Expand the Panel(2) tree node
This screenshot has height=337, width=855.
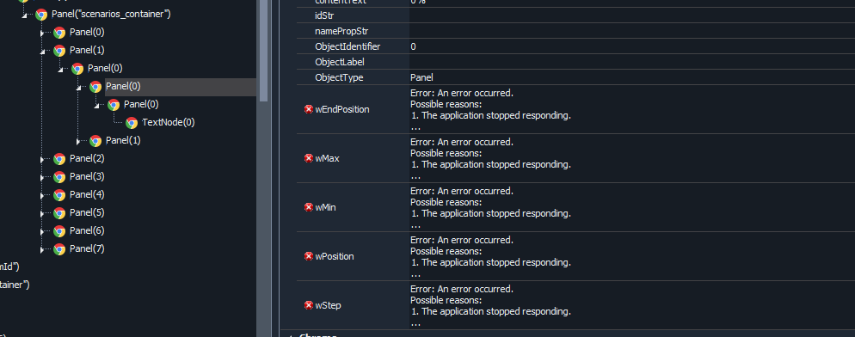click(42, 159)
